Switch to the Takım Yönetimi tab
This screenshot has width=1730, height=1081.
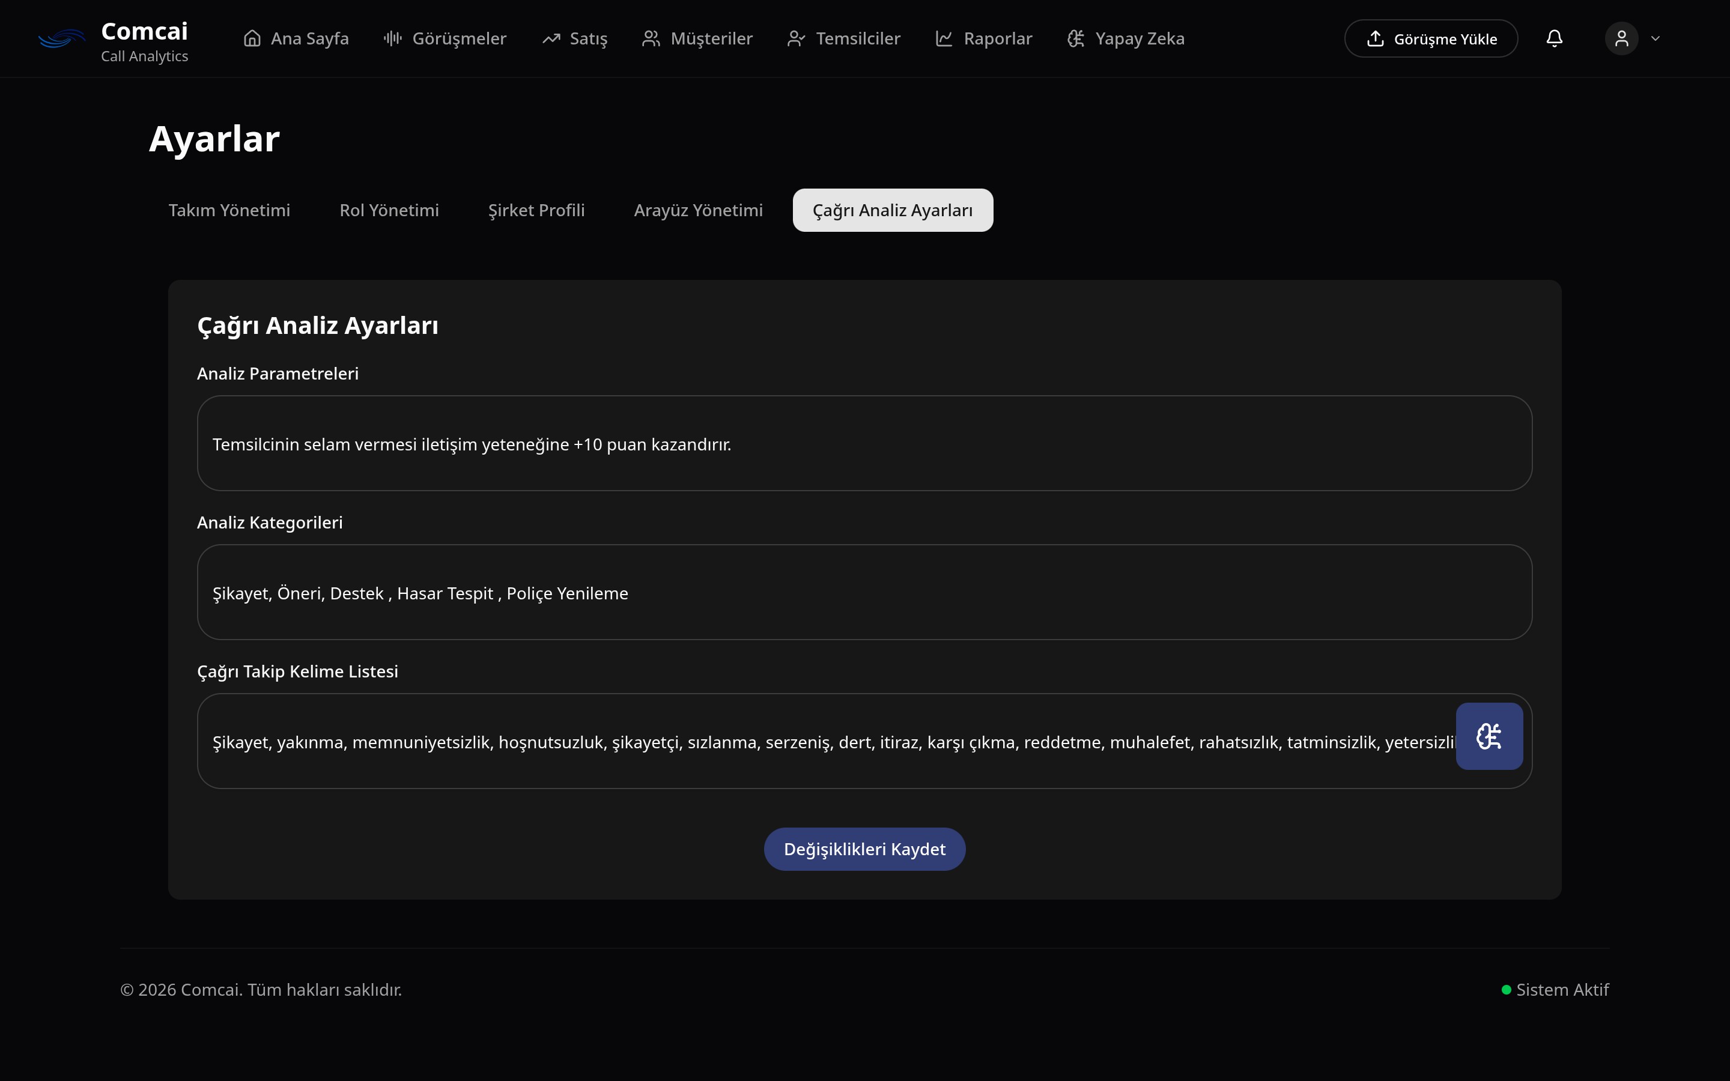[x=229, y=210]
